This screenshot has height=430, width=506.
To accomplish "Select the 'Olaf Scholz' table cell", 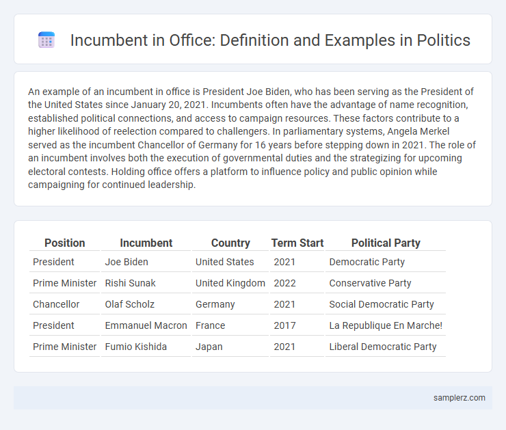I will click(146, 304).
